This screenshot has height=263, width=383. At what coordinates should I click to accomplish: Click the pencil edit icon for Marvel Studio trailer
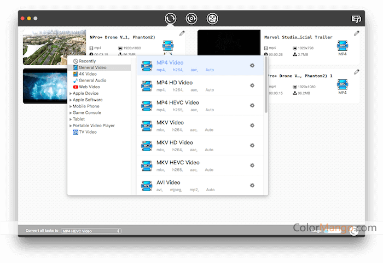click(x=357, y=33)
